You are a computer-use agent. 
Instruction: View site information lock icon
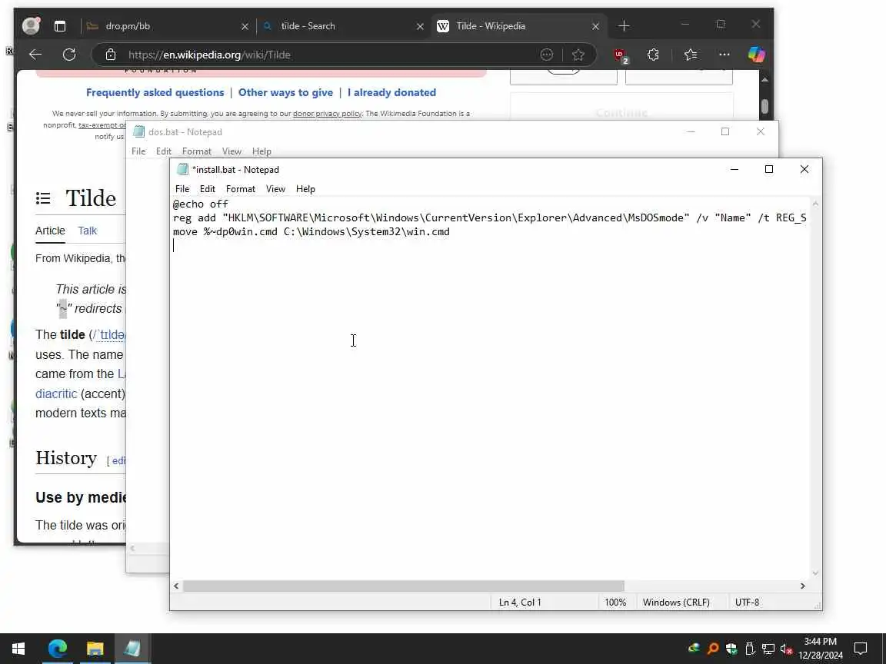pyautogui.click(x=111, y=55)
